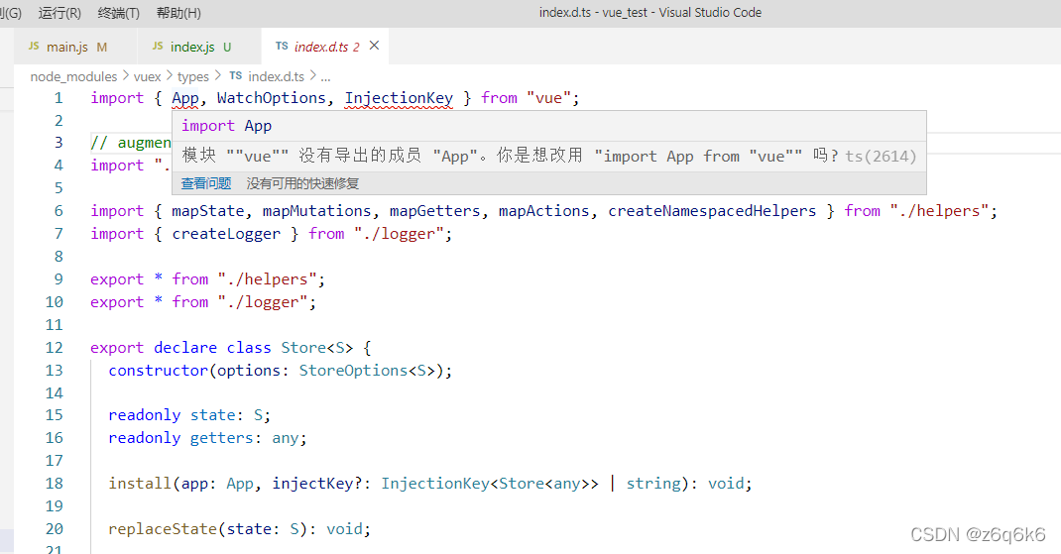The width and height of the screenshot is (1061, 554).
Task: Open the Terminal (终端) menu
Action: [x=118, y=13]
